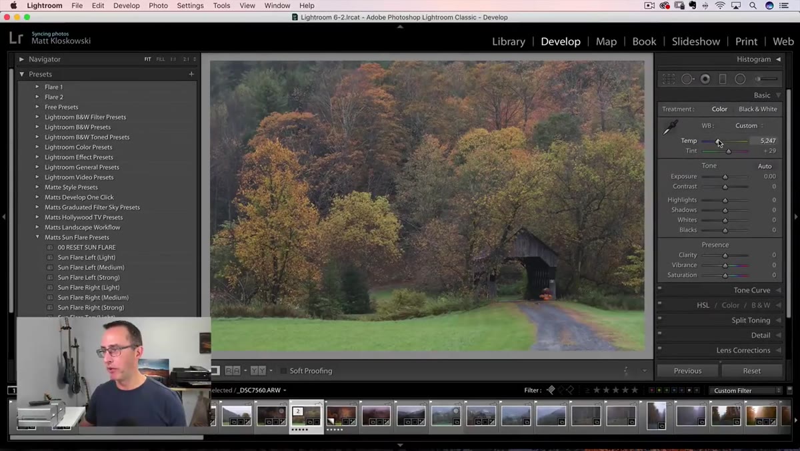Open the Develop menu in menu bar
Image resolution: width=800 pixels, height=451 pixels.
(x=126, y=5)
